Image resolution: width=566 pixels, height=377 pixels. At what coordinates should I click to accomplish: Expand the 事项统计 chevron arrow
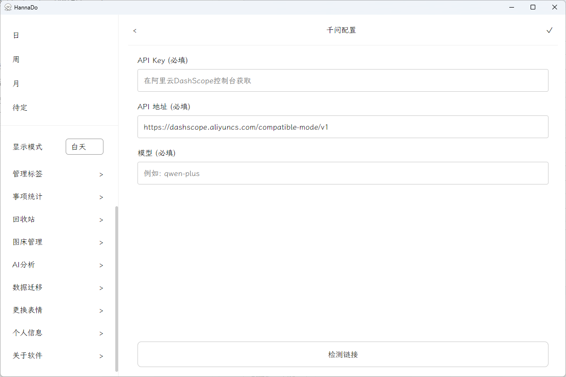click(x=101, y=197)
